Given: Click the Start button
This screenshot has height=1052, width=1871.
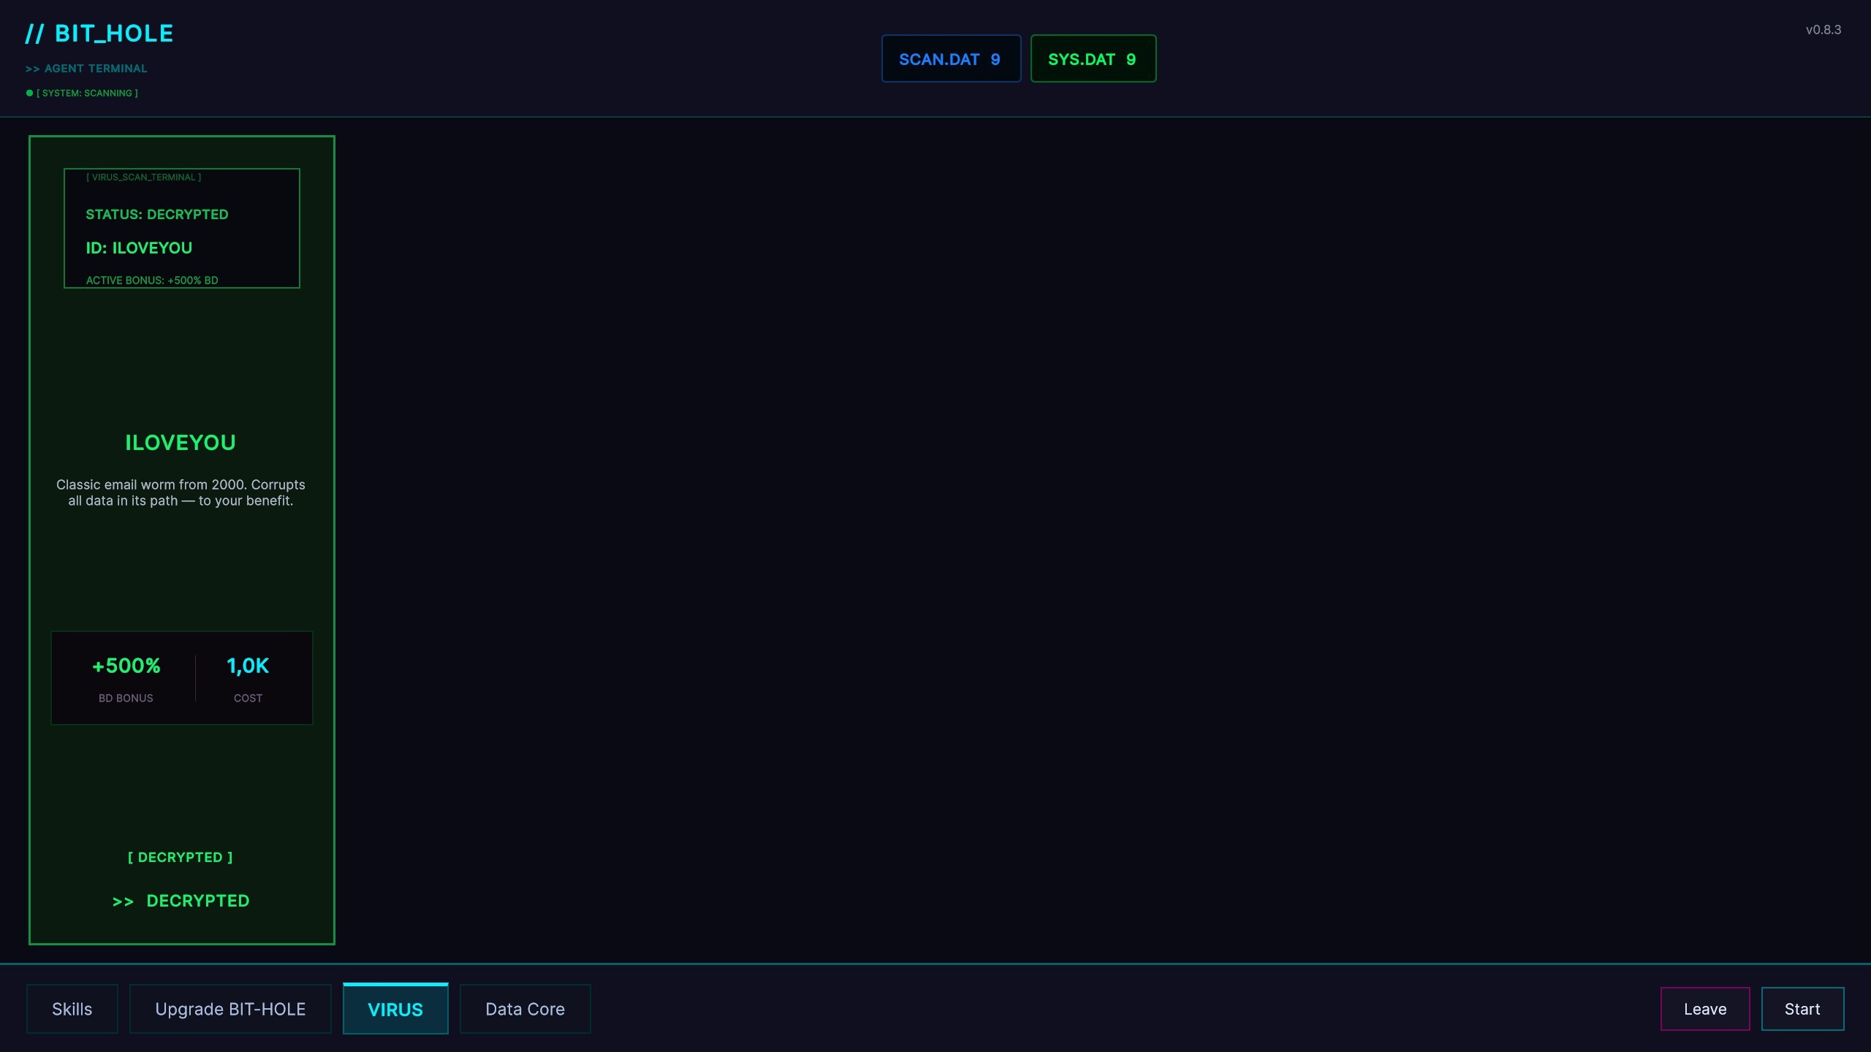Looking at the screenshot, I should pos(1802,1009).
